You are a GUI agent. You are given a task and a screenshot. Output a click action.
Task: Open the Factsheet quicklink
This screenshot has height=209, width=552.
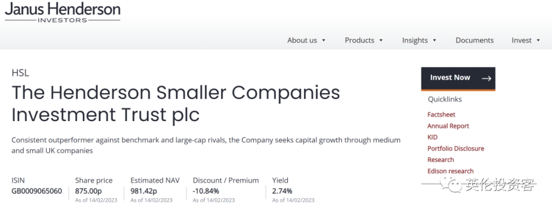441,114
